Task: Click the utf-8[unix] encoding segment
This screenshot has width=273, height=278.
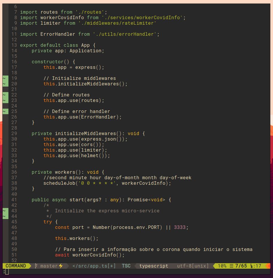Action: (x=193, y=266)
